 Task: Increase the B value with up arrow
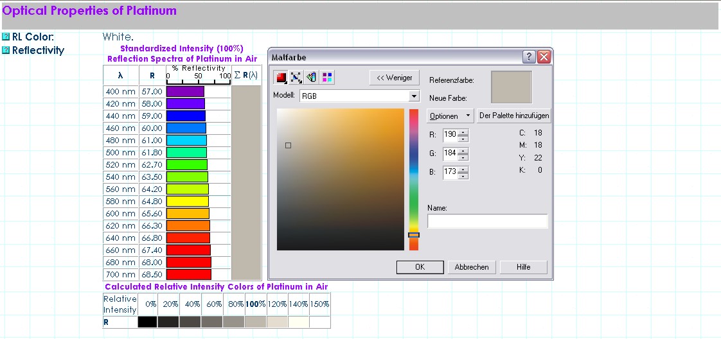463,169
